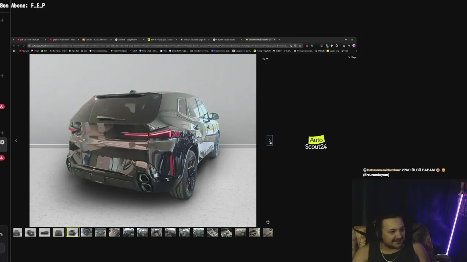Open the Twitch bookmark
467x262 pixels.
tap(35, 51)
